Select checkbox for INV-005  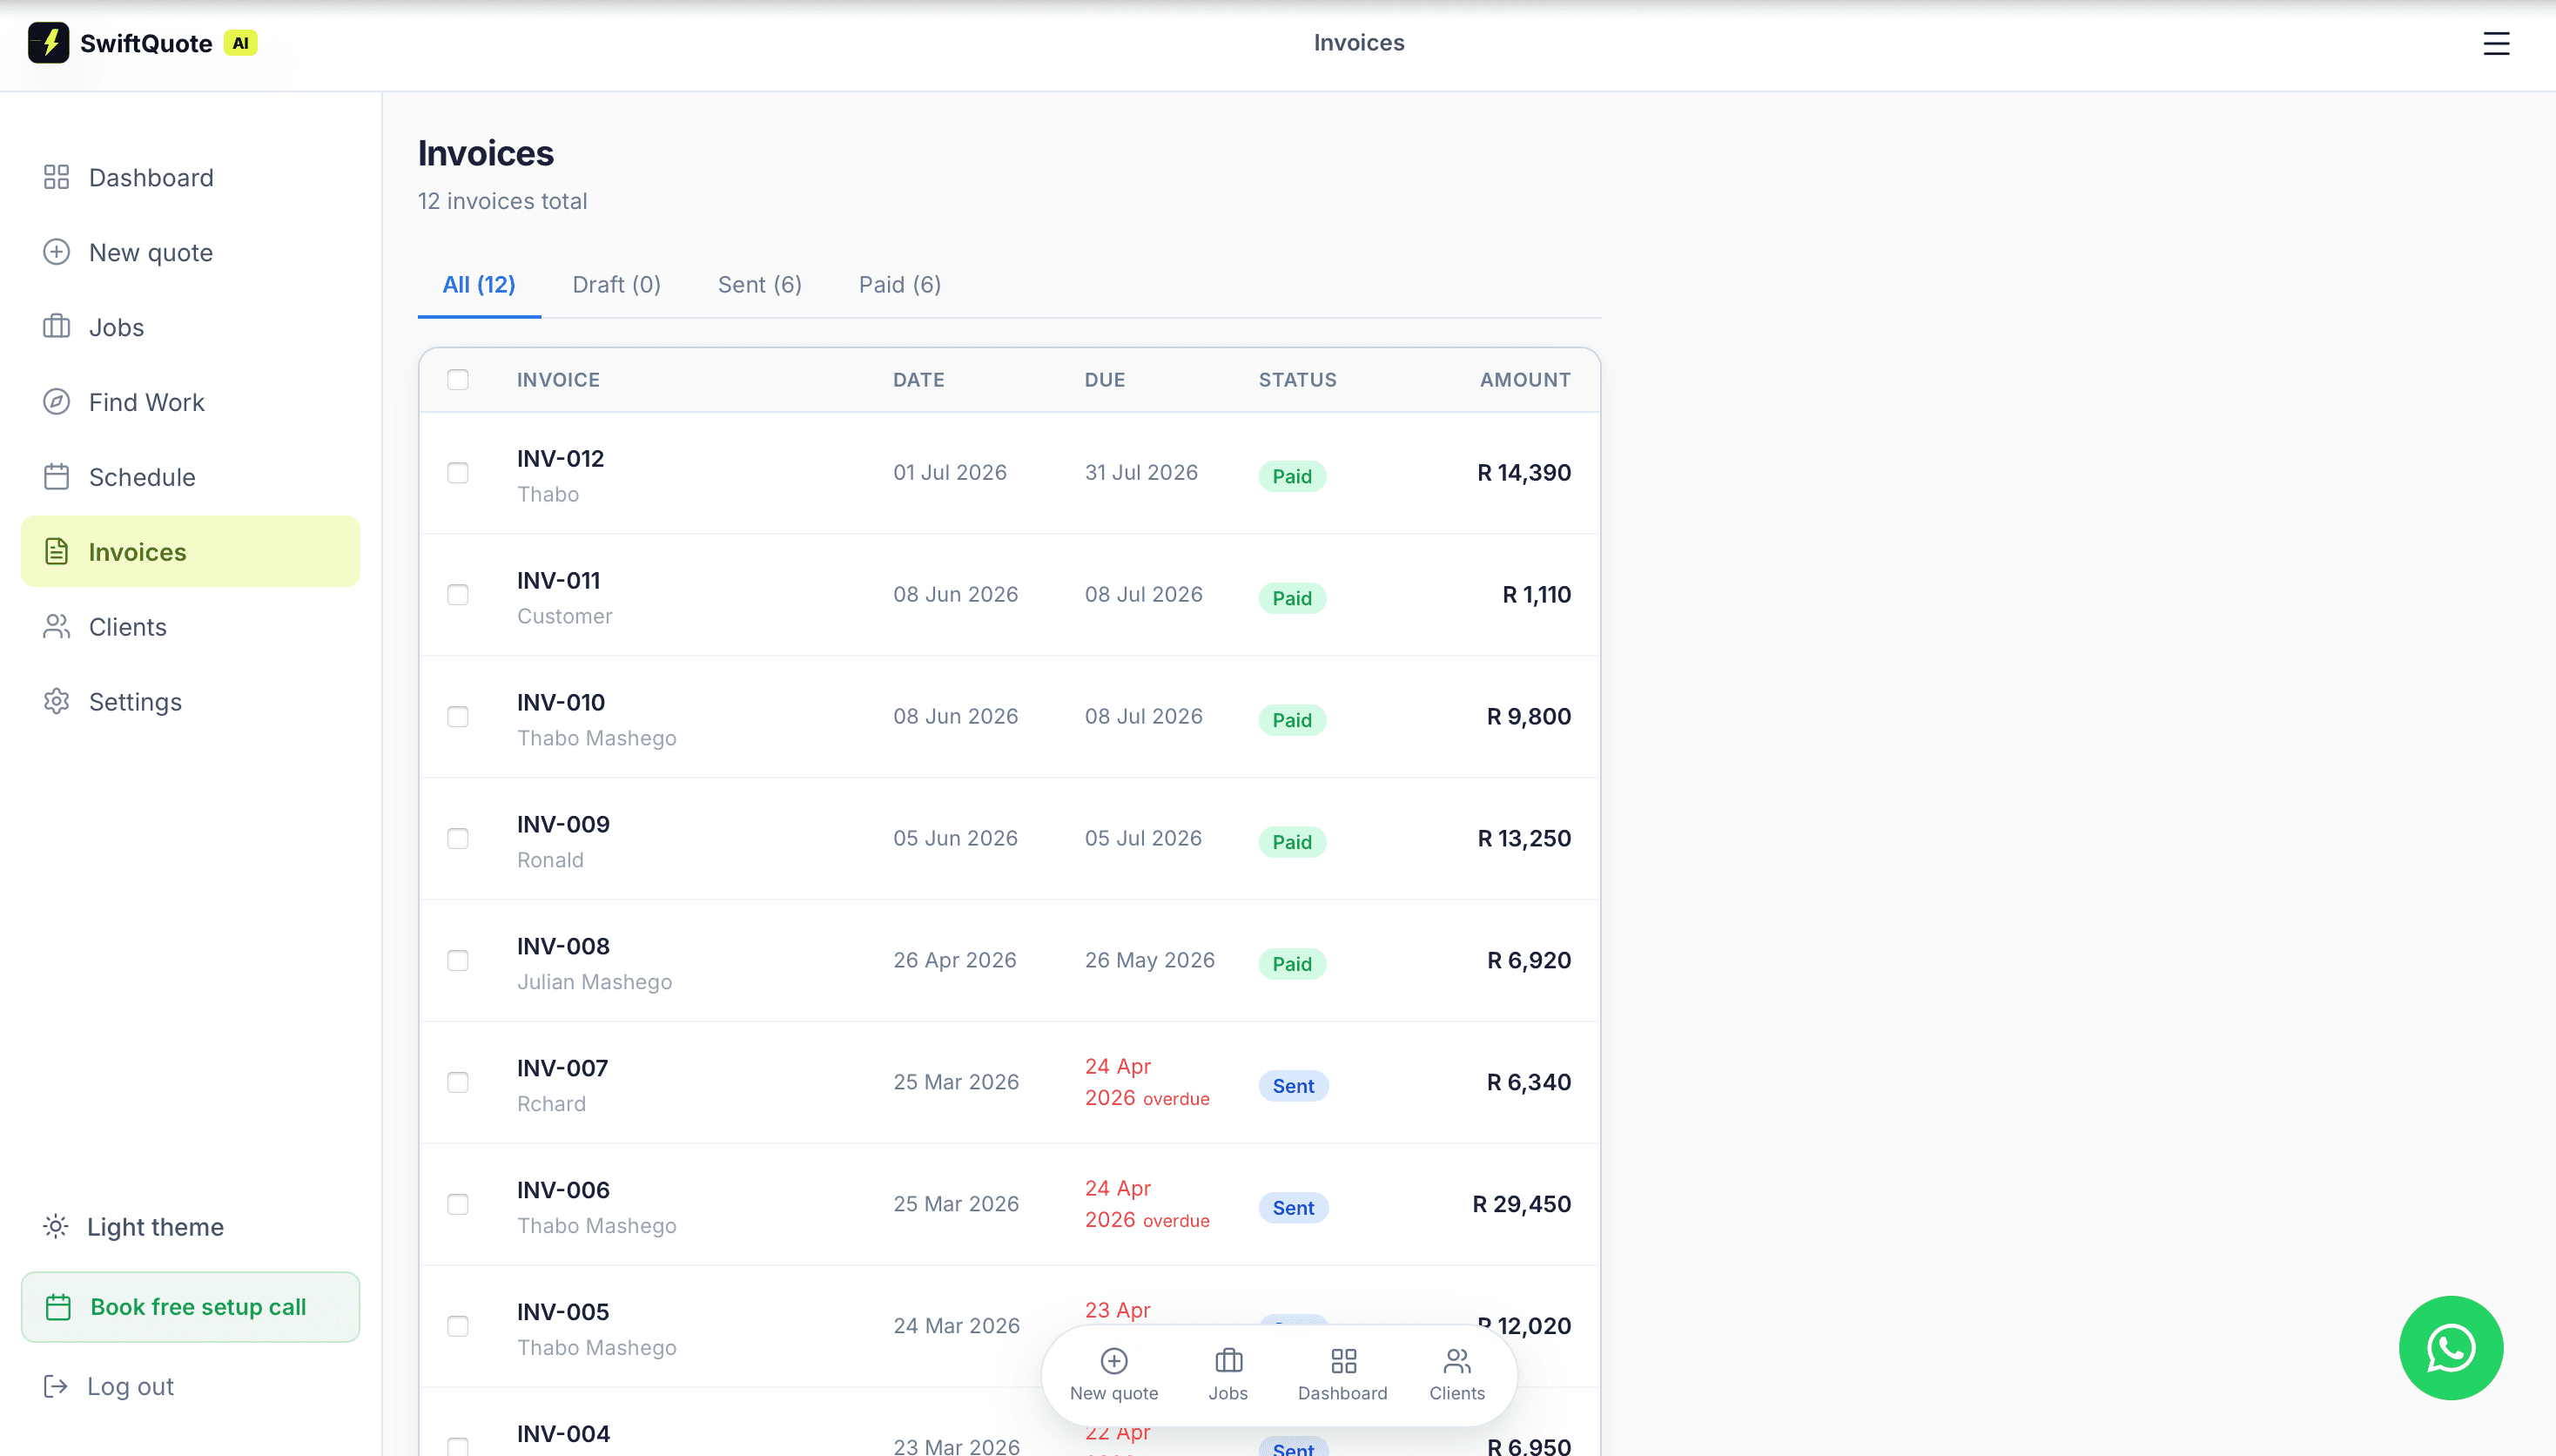pos(458,1327)
